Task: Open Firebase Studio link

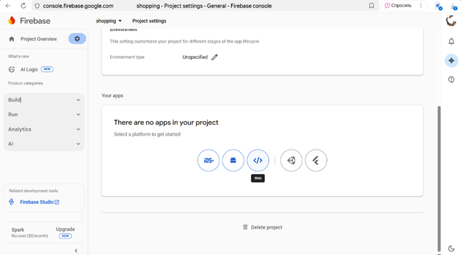Action: tap(40, 202)
